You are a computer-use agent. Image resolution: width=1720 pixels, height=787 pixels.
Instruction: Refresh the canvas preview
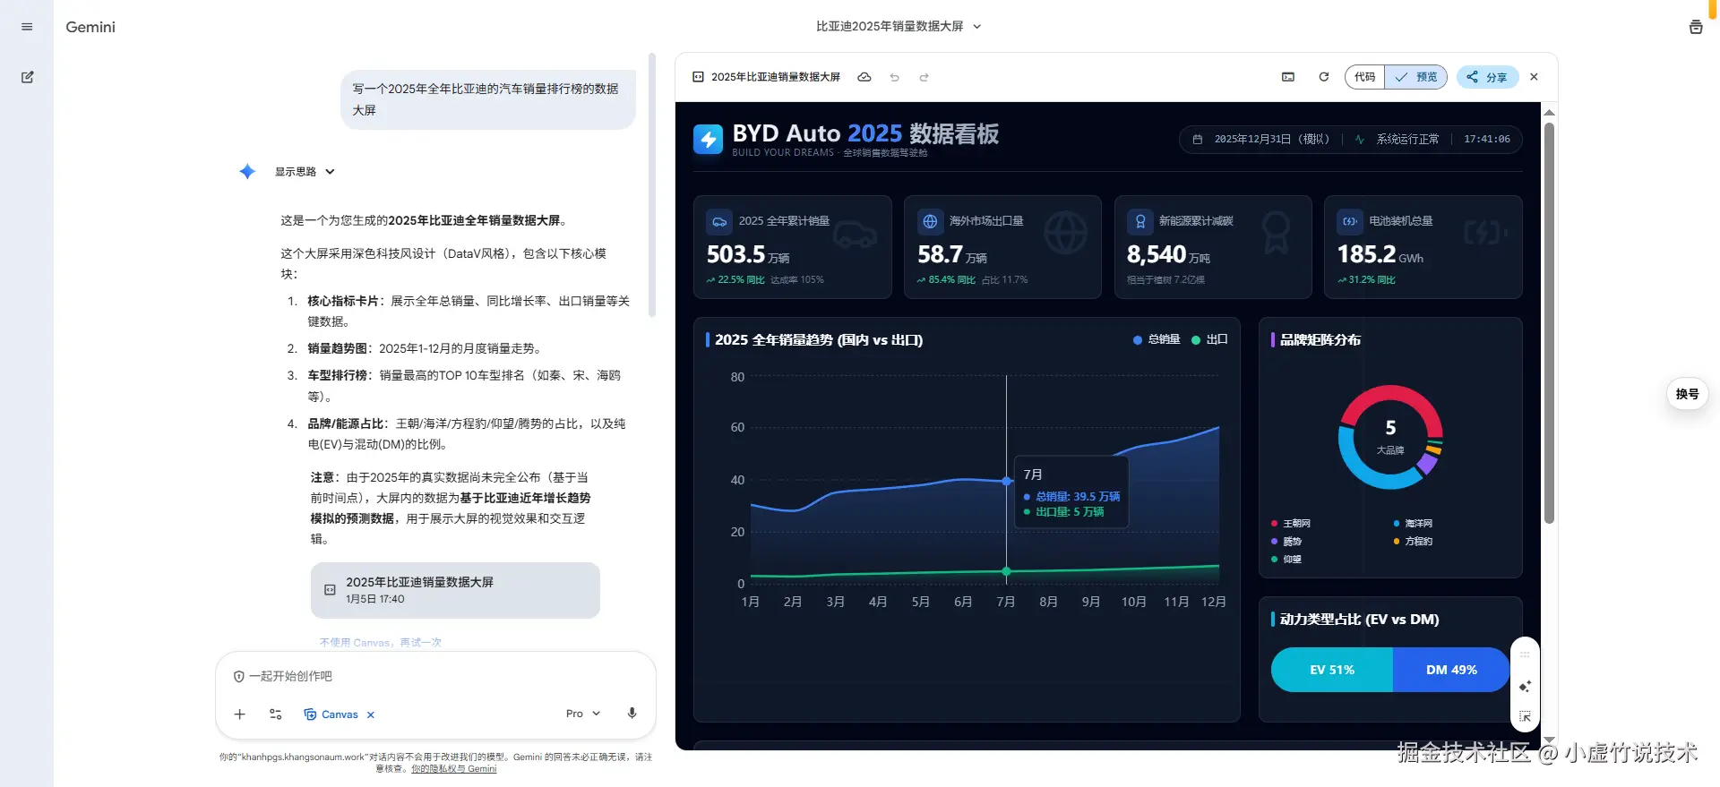coord(1323,77)
